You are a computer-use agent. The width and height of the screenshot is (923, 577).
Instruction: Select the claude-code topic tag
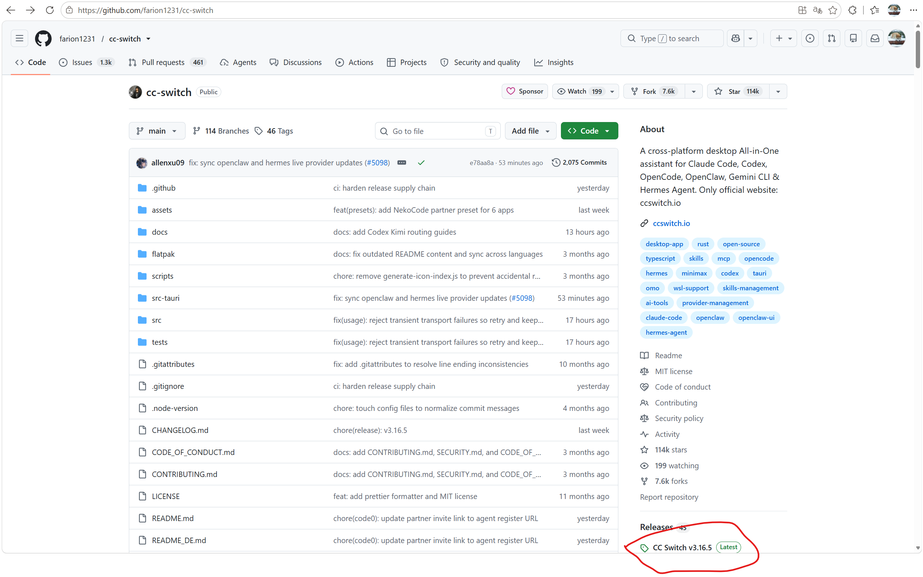pos(664,317)
